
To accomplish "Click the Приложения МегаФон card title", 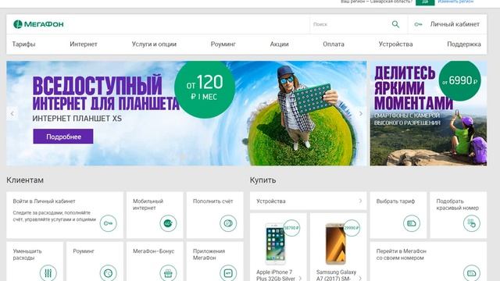I will 209,254.
